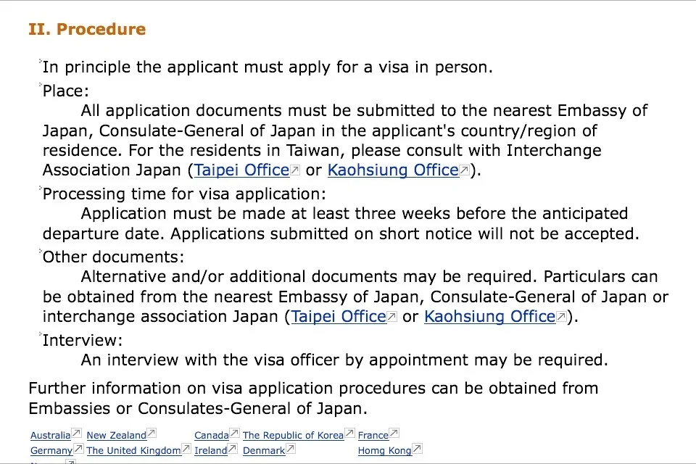Image resolution: width=696 pixels, height=464 pixels.
Task: Open the second Taipei Office link
Action: (339, 317)
